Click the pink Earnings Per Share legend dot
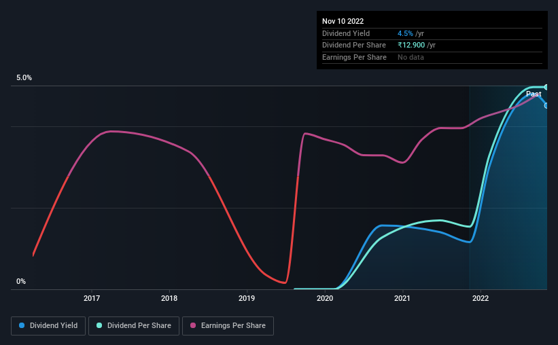558x345 pixels. 193,325
